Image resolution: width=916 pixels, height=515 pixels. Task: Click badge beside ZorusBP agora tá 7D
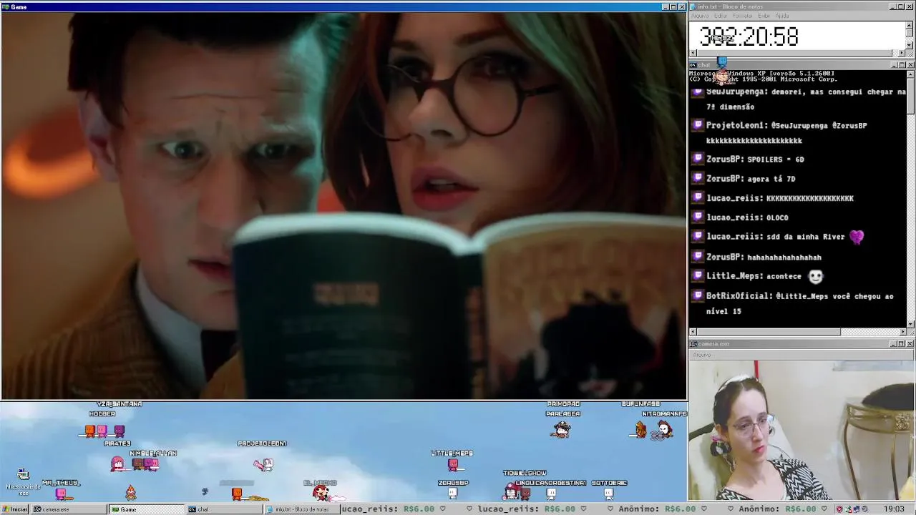(698, 178)
